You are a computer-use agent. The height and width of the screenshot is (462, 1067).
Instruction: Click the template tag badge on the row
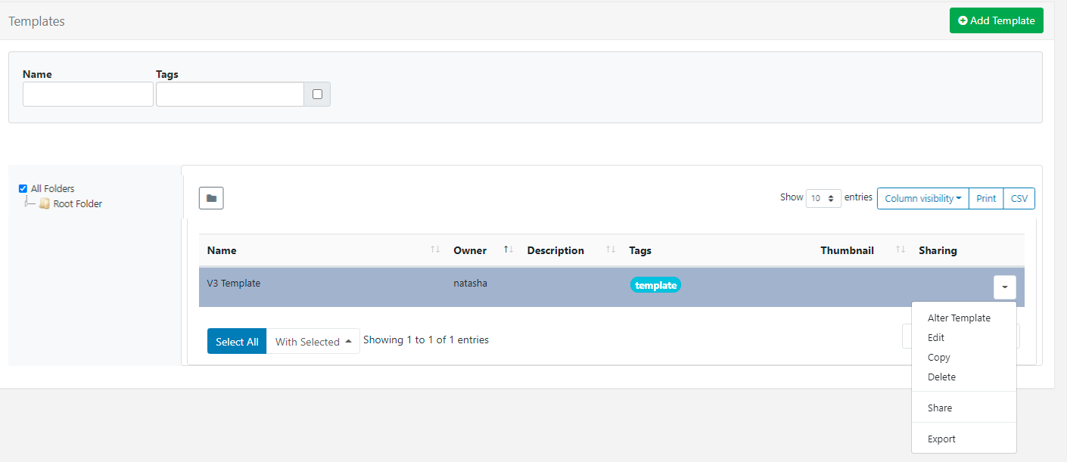pos(655,285)
